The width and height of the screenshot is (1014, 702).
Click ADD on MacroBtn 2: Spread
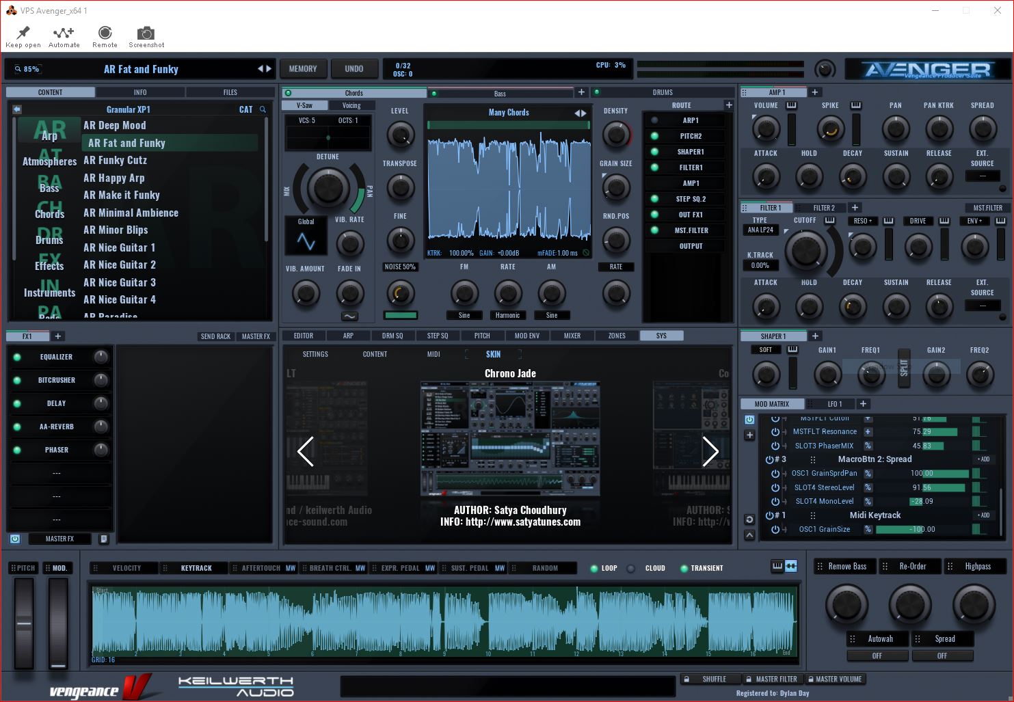coord(984,459)
